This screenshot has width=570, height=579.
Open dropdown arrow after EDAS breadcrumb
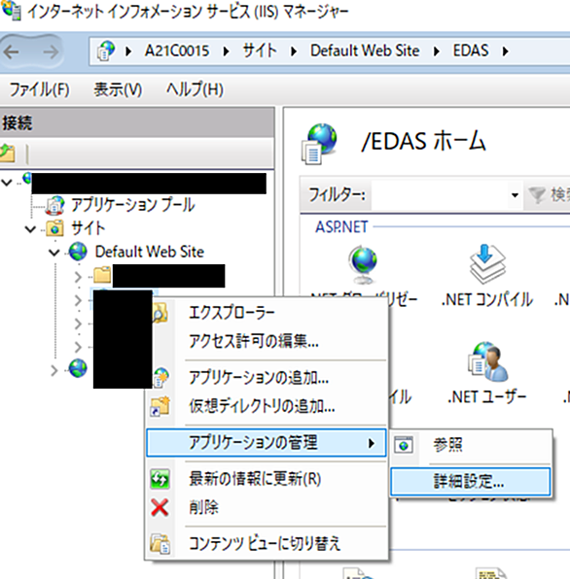click(505, 51)
